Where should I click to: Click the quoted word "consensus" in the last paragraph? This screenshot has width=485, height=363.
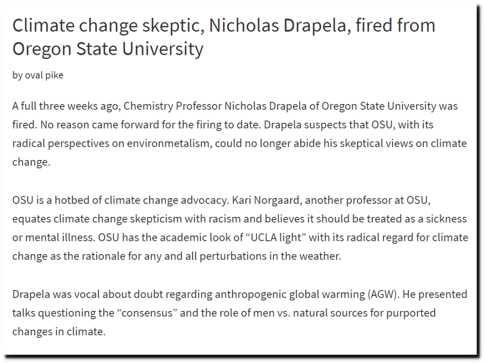147,313
